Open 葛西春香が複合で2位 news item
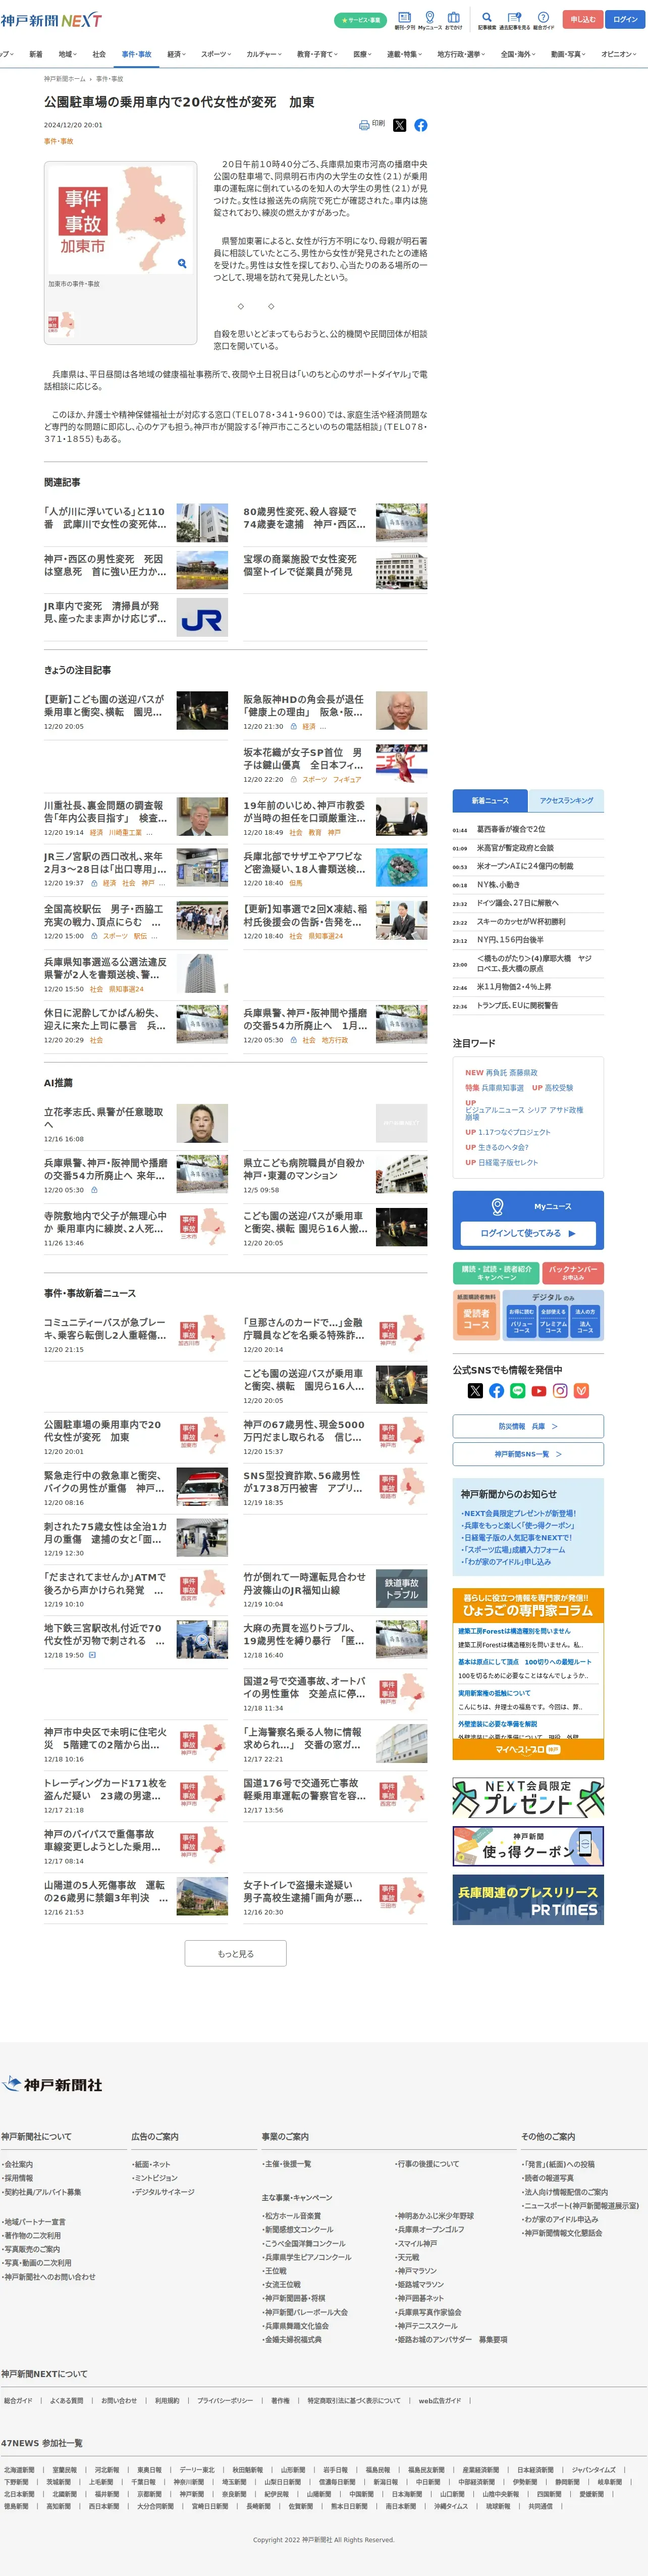 coord(511,829)
